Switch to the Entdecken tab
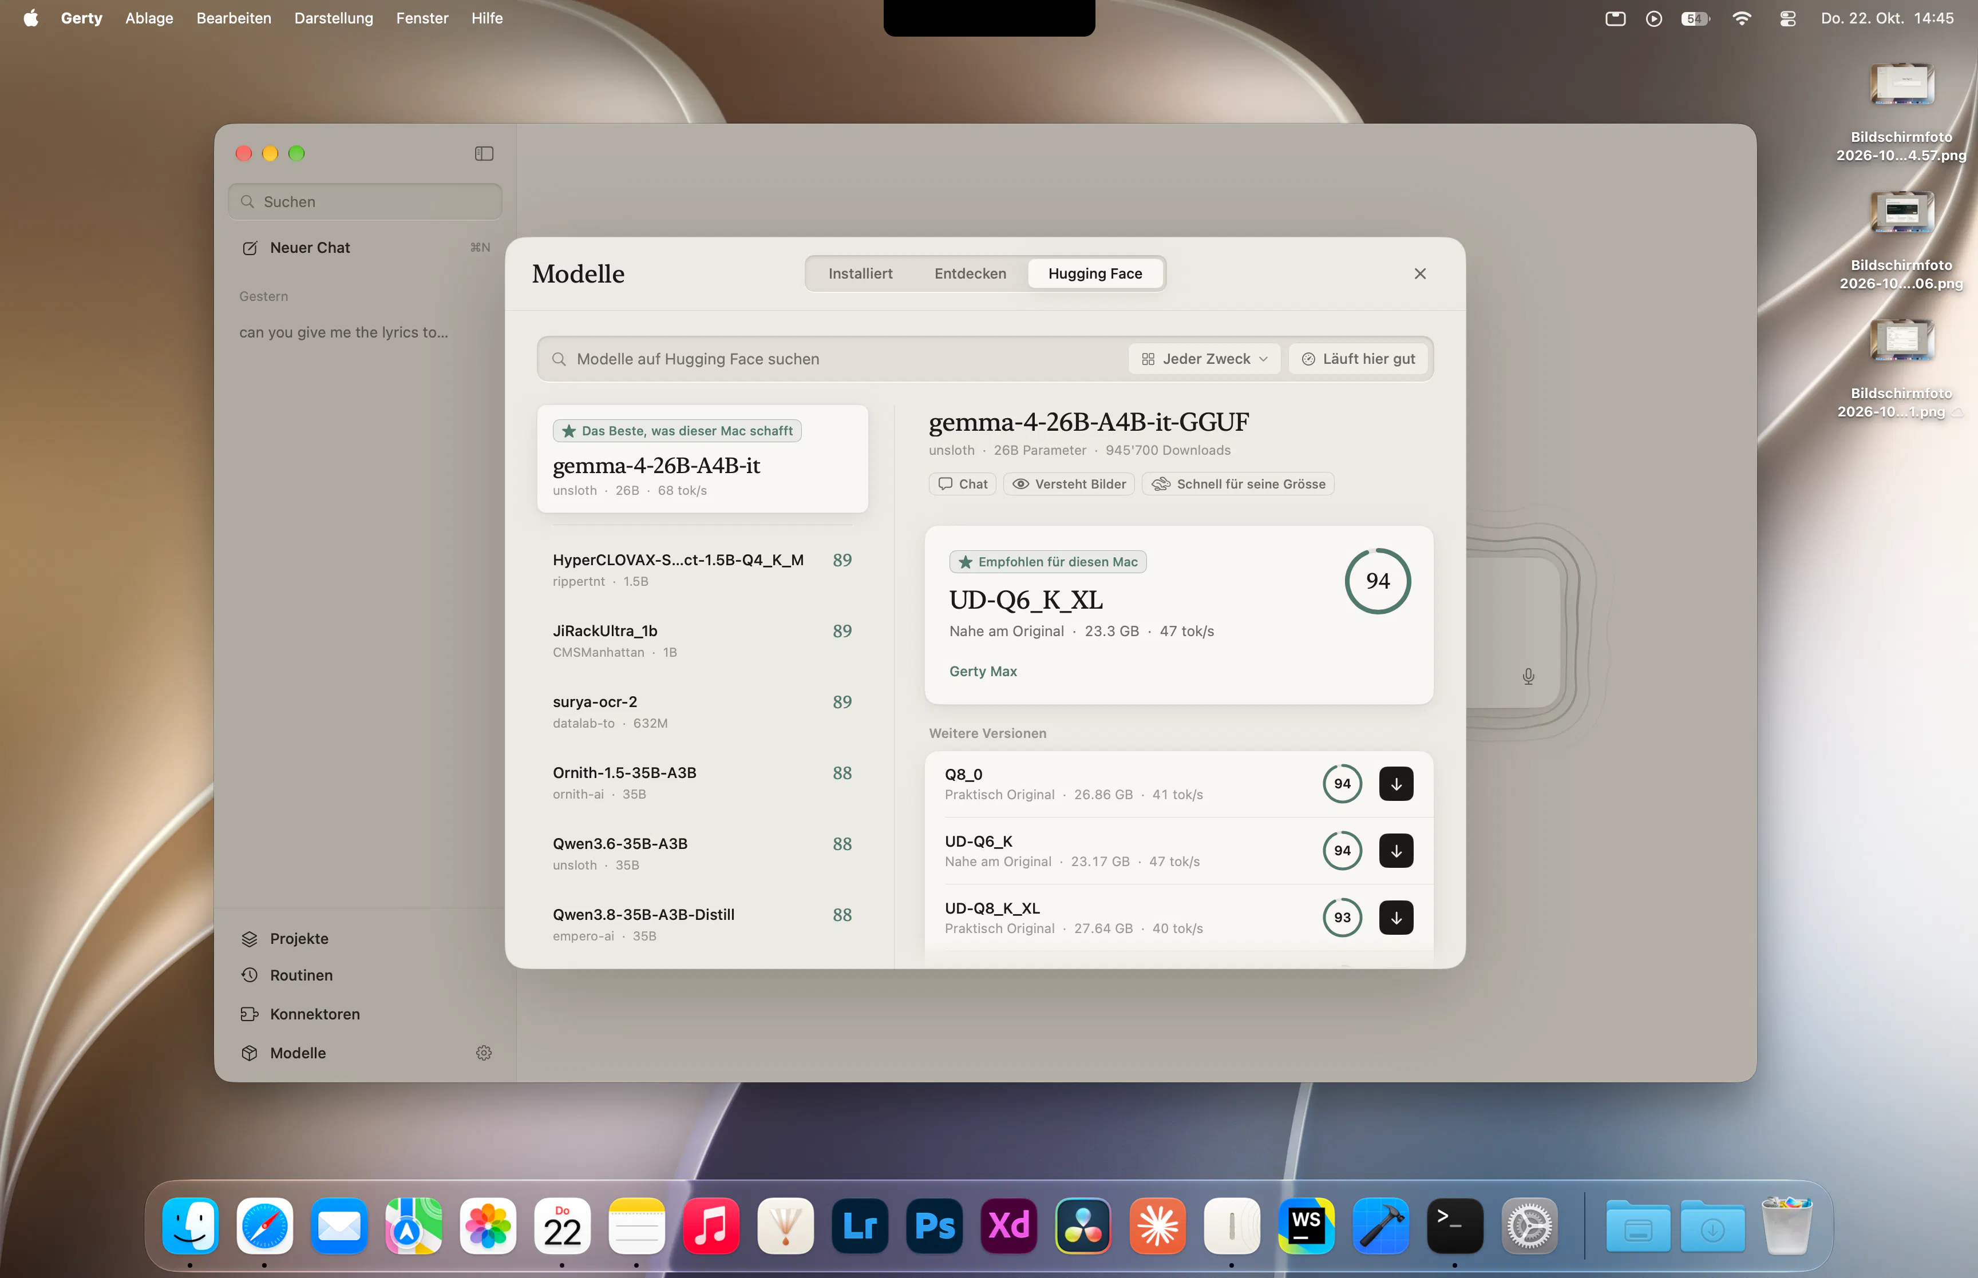This screenshot has width=1978, height=1278. click(x=970, y=273)
